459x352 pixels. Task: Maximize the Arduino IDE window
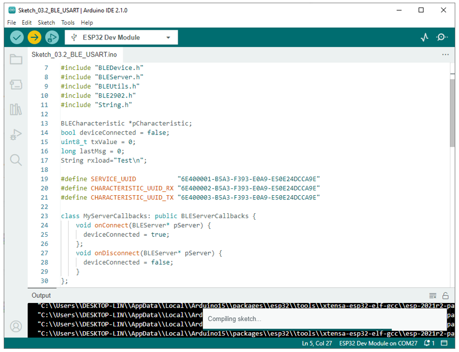click(421, 10)
